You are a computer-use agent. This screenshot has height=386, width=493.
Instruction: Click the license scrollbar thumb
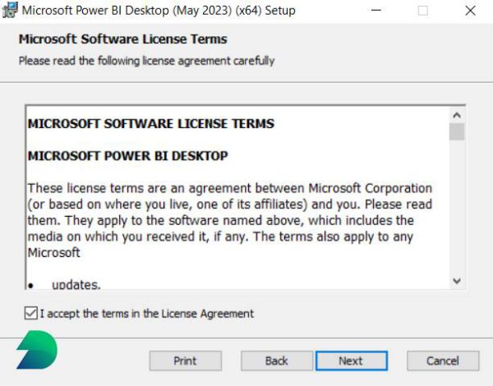pyautogui.click(x=457, y=131)
